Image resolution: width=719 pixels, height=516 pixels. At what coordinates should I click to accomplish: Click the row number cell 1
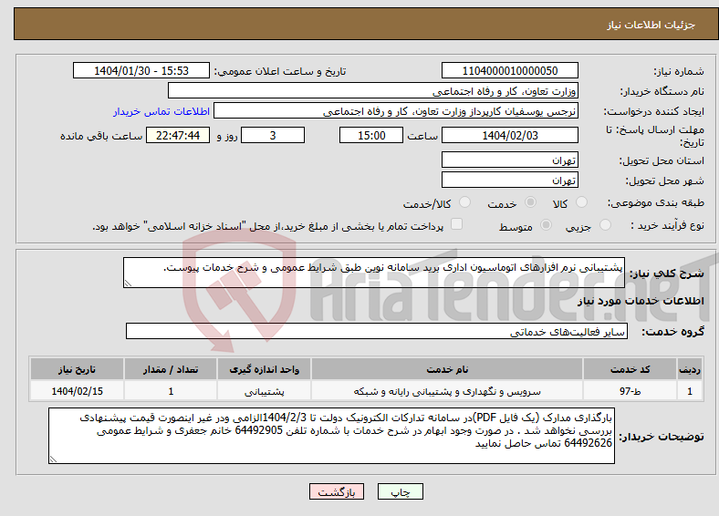coord(690,391)
